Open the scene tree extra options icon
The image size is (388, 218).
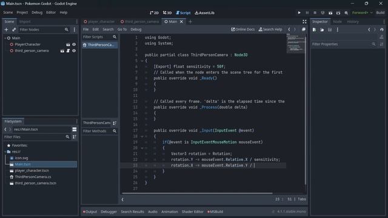click(x=74, y=30)
